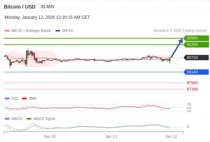Click the 87920 support level label

click(192, 83)
